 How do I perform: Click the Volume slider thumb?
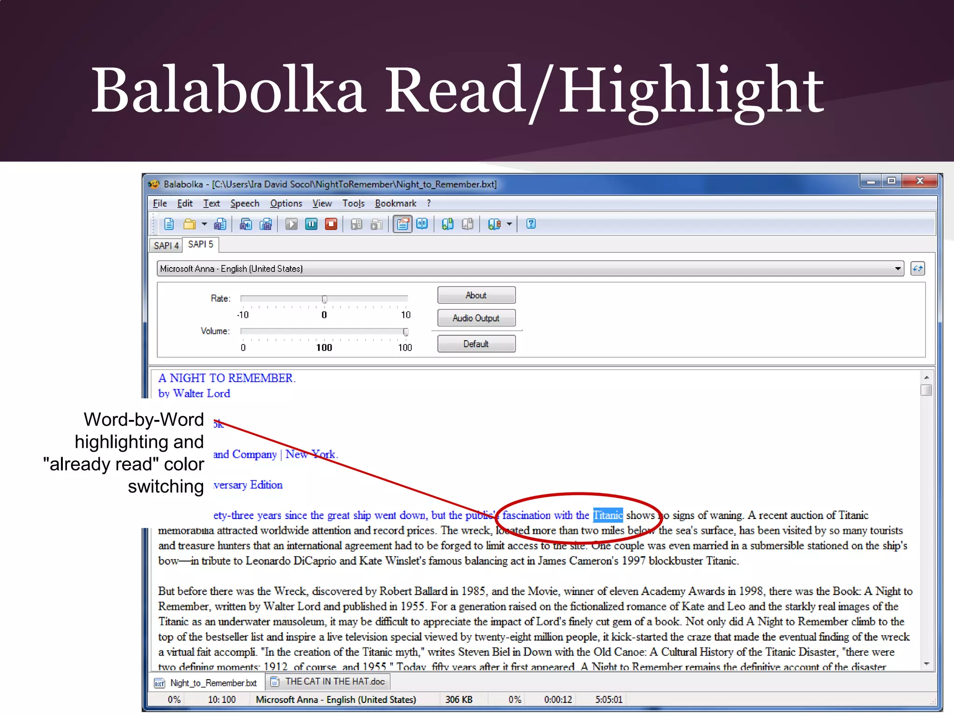pos(406,332)
